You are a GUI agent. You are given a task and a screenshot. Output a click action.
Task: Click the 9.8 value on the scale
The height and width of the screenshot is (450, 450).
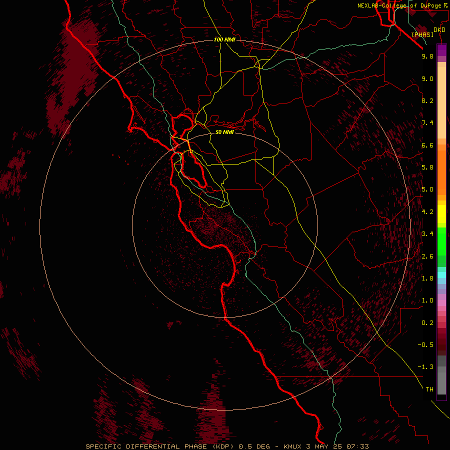[x=427, y=56]
